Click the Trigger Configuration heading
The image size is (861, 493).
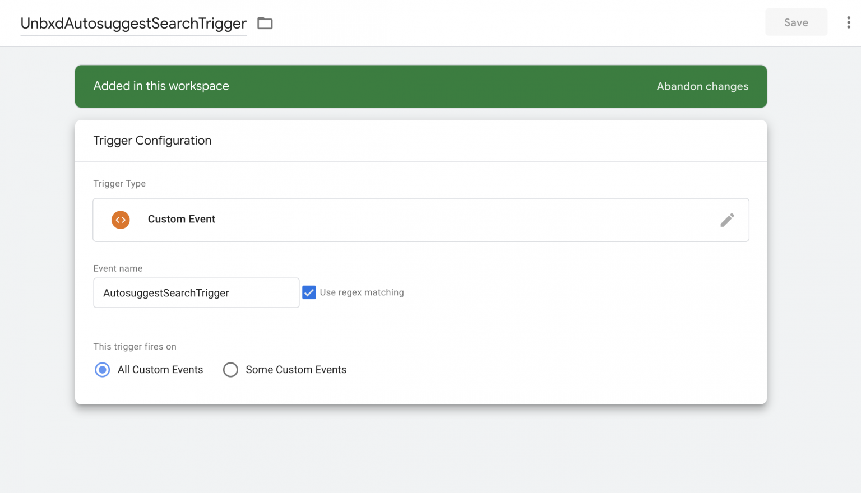pos(152,141)
